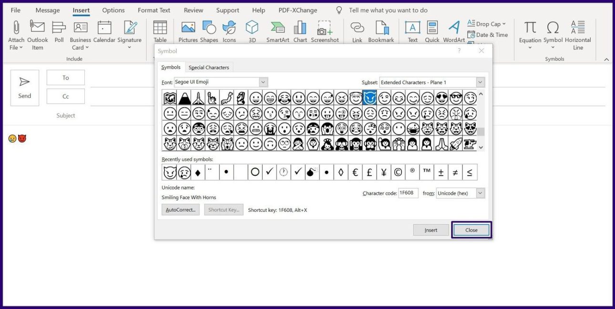This screenshot has height=309, width=615.
Task: Click the Calendar icon in Include group
Action: pos(104,28)
